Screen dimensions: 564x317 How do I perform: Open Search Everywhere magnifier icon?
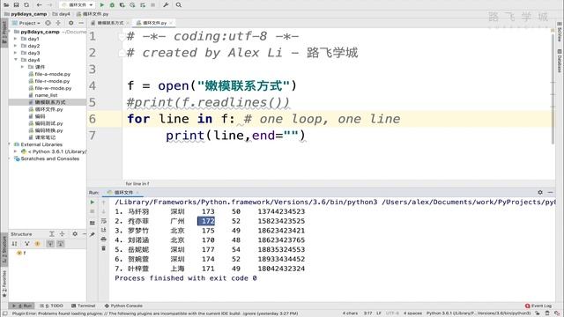coord(179,5)
